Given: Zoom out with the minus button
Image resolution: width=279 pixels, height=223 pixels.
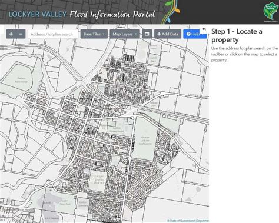Looking at the screenshot, I should pyautogui.click(x=21, y=34).
